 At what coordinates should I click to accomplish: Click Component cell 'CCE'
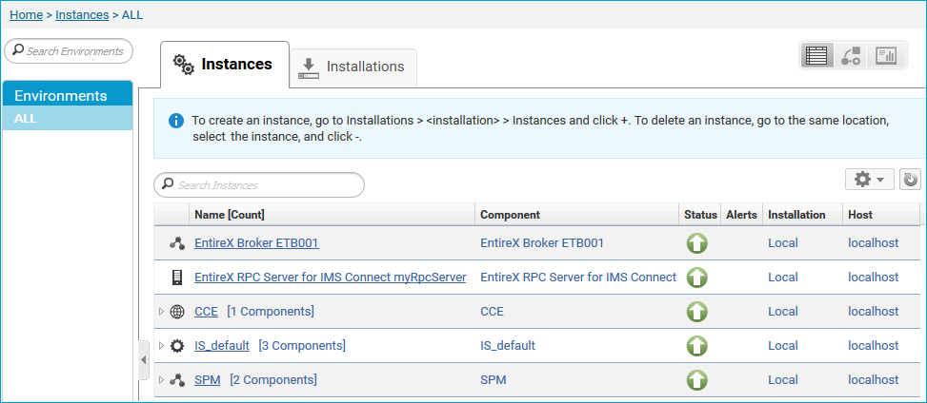pyautogui.click(x=492, y=312)
